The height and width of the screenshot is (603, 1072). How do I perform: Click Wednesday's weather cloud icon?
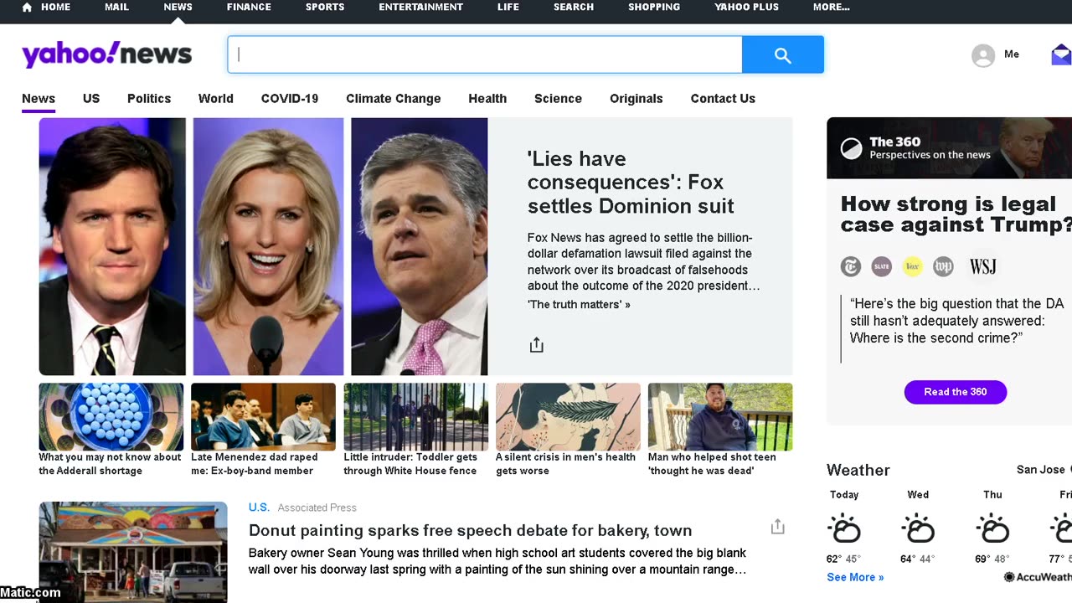[x=918, y=528]
